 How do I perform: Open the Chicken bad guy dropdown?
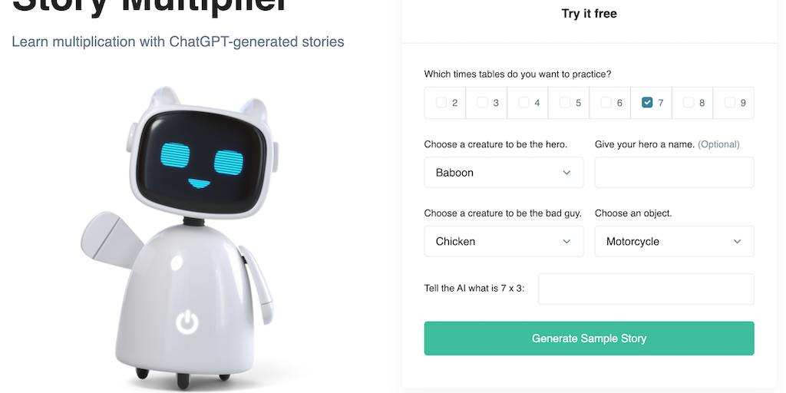[504, 241]
